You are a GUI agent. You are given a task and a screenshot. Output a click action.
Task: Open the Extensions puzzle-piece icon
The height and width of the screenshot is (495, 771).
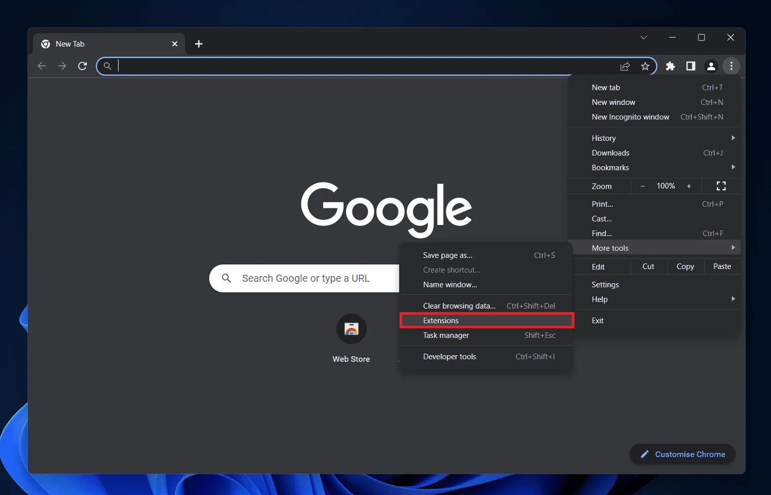[670, 66]
